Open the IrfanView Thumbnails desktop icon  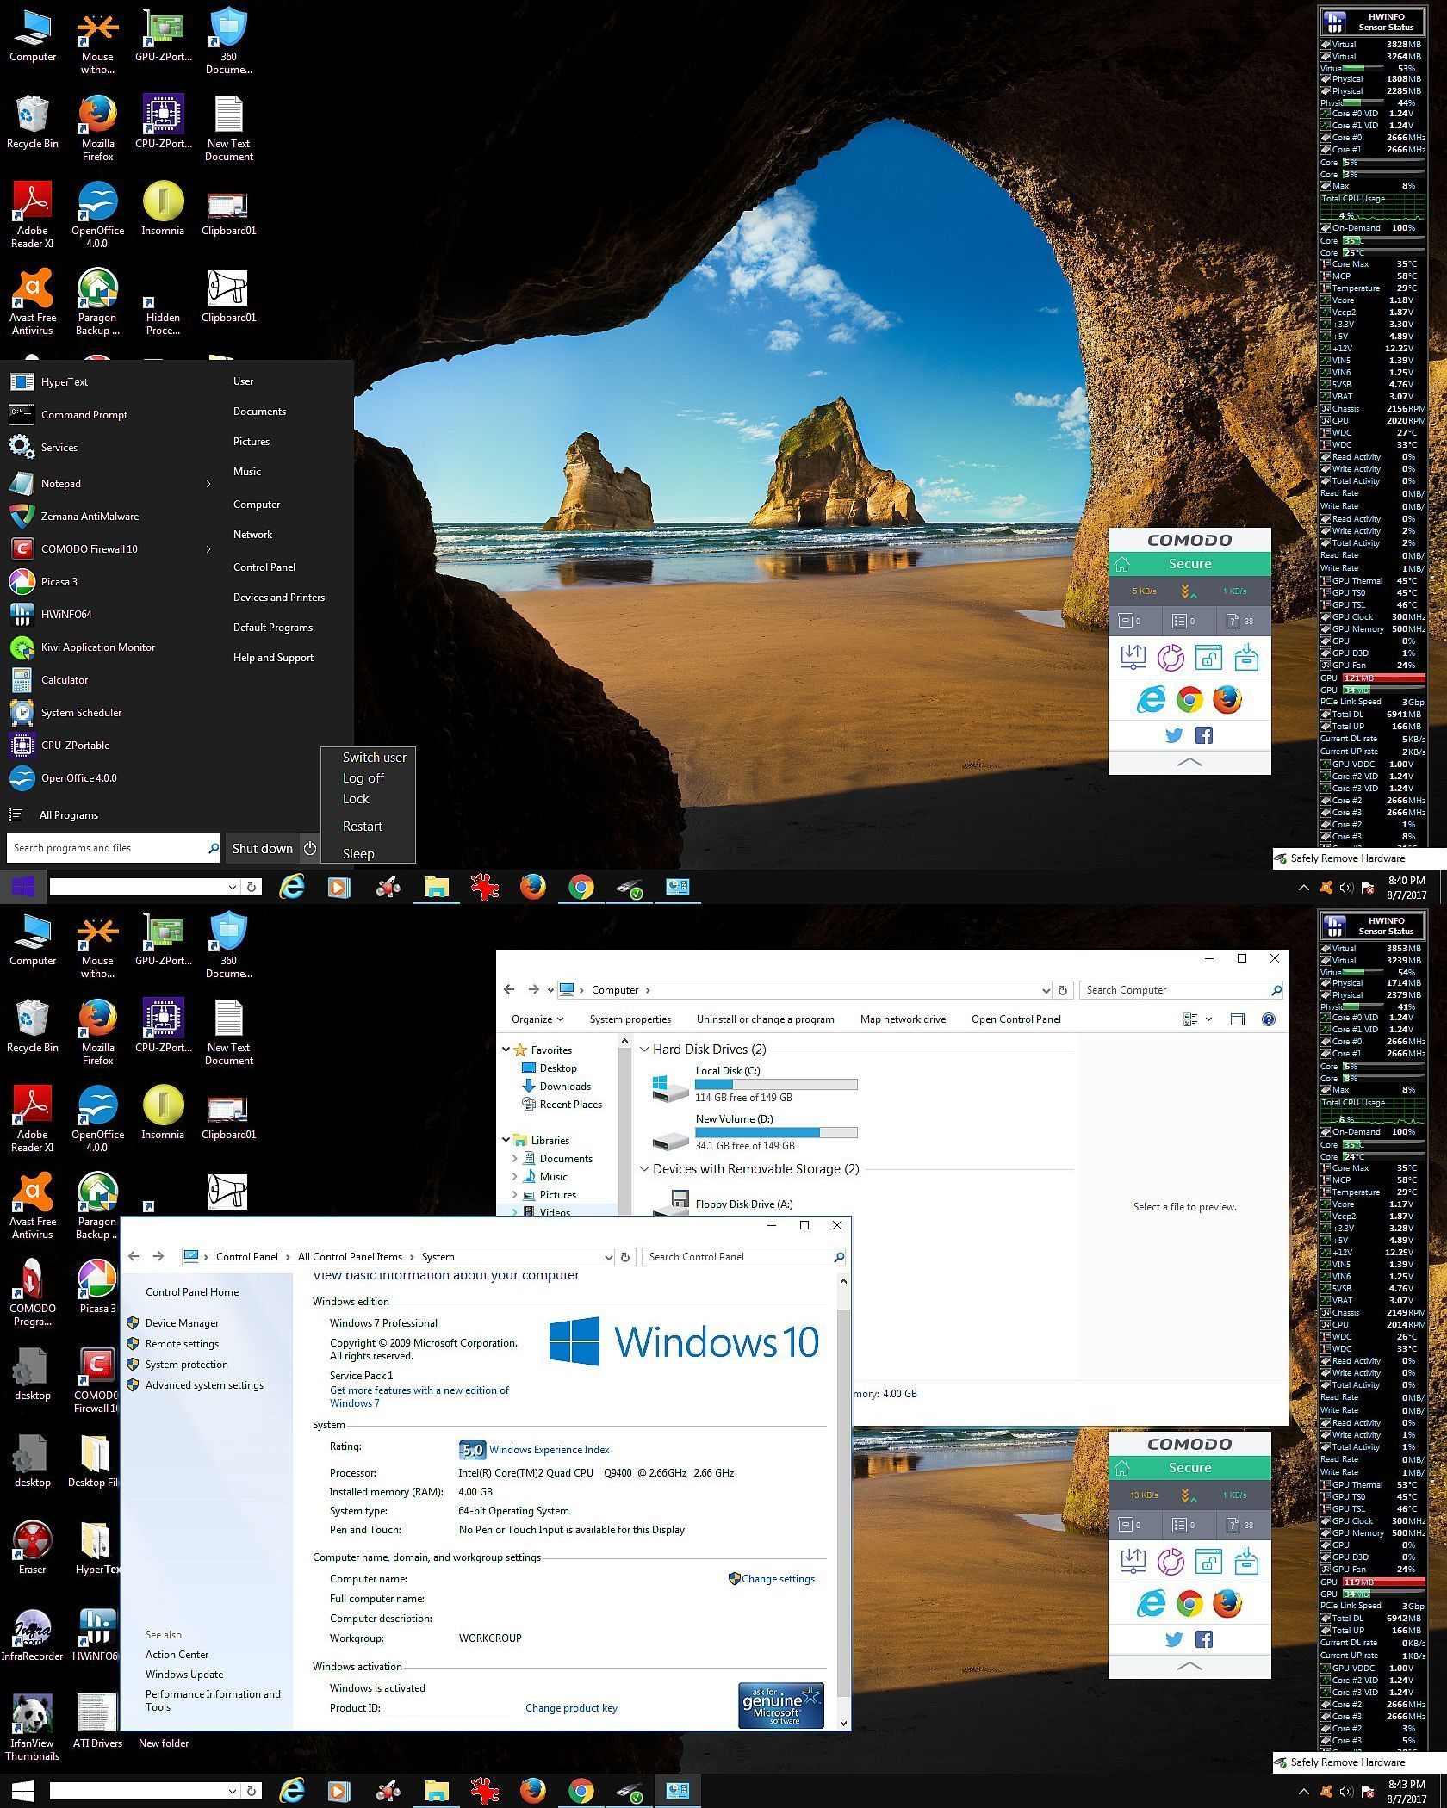tap(32, 1728)
